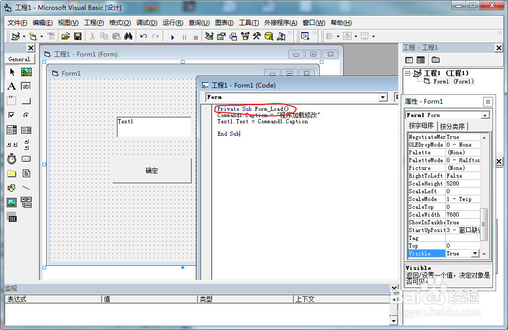Screen dimensions: 508x330
Task: Select the Picture property row
Action: pyautogui.click(x=444, y=168)
